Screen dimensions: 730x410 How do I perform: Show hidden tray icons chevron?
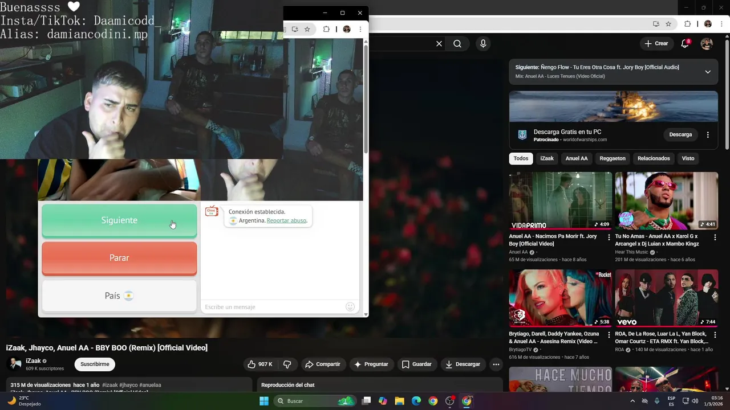[632, 401]
